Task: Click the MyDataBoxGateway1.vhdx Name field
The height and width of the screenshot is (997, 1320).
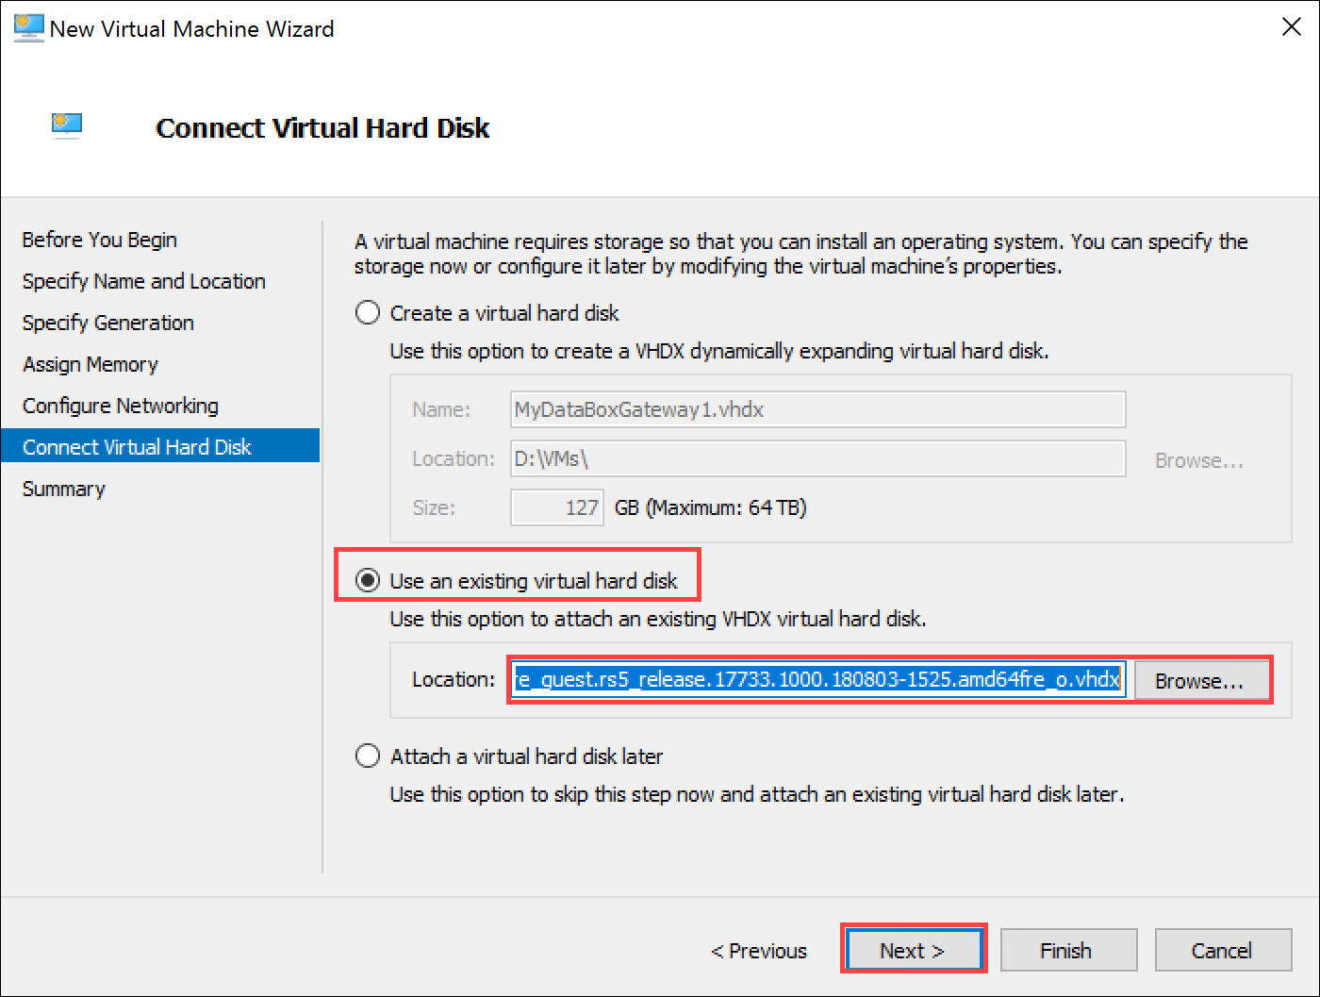Action: click(x=817, y=409)
